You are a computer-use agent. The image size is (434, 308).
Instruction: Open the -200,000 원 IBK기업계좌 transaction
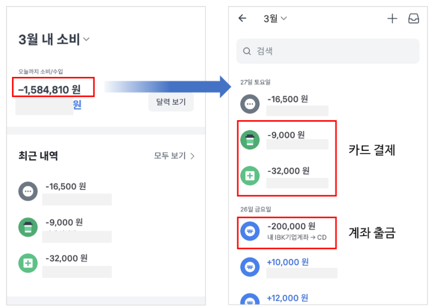[x=287, y=233]
